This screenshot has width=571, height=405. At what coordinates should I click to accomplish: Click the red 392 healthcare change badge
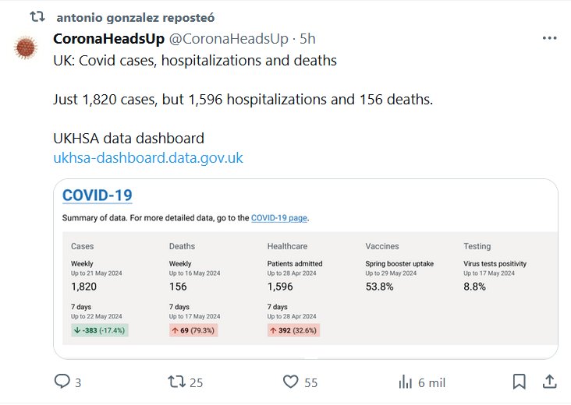tap(293, 330)
